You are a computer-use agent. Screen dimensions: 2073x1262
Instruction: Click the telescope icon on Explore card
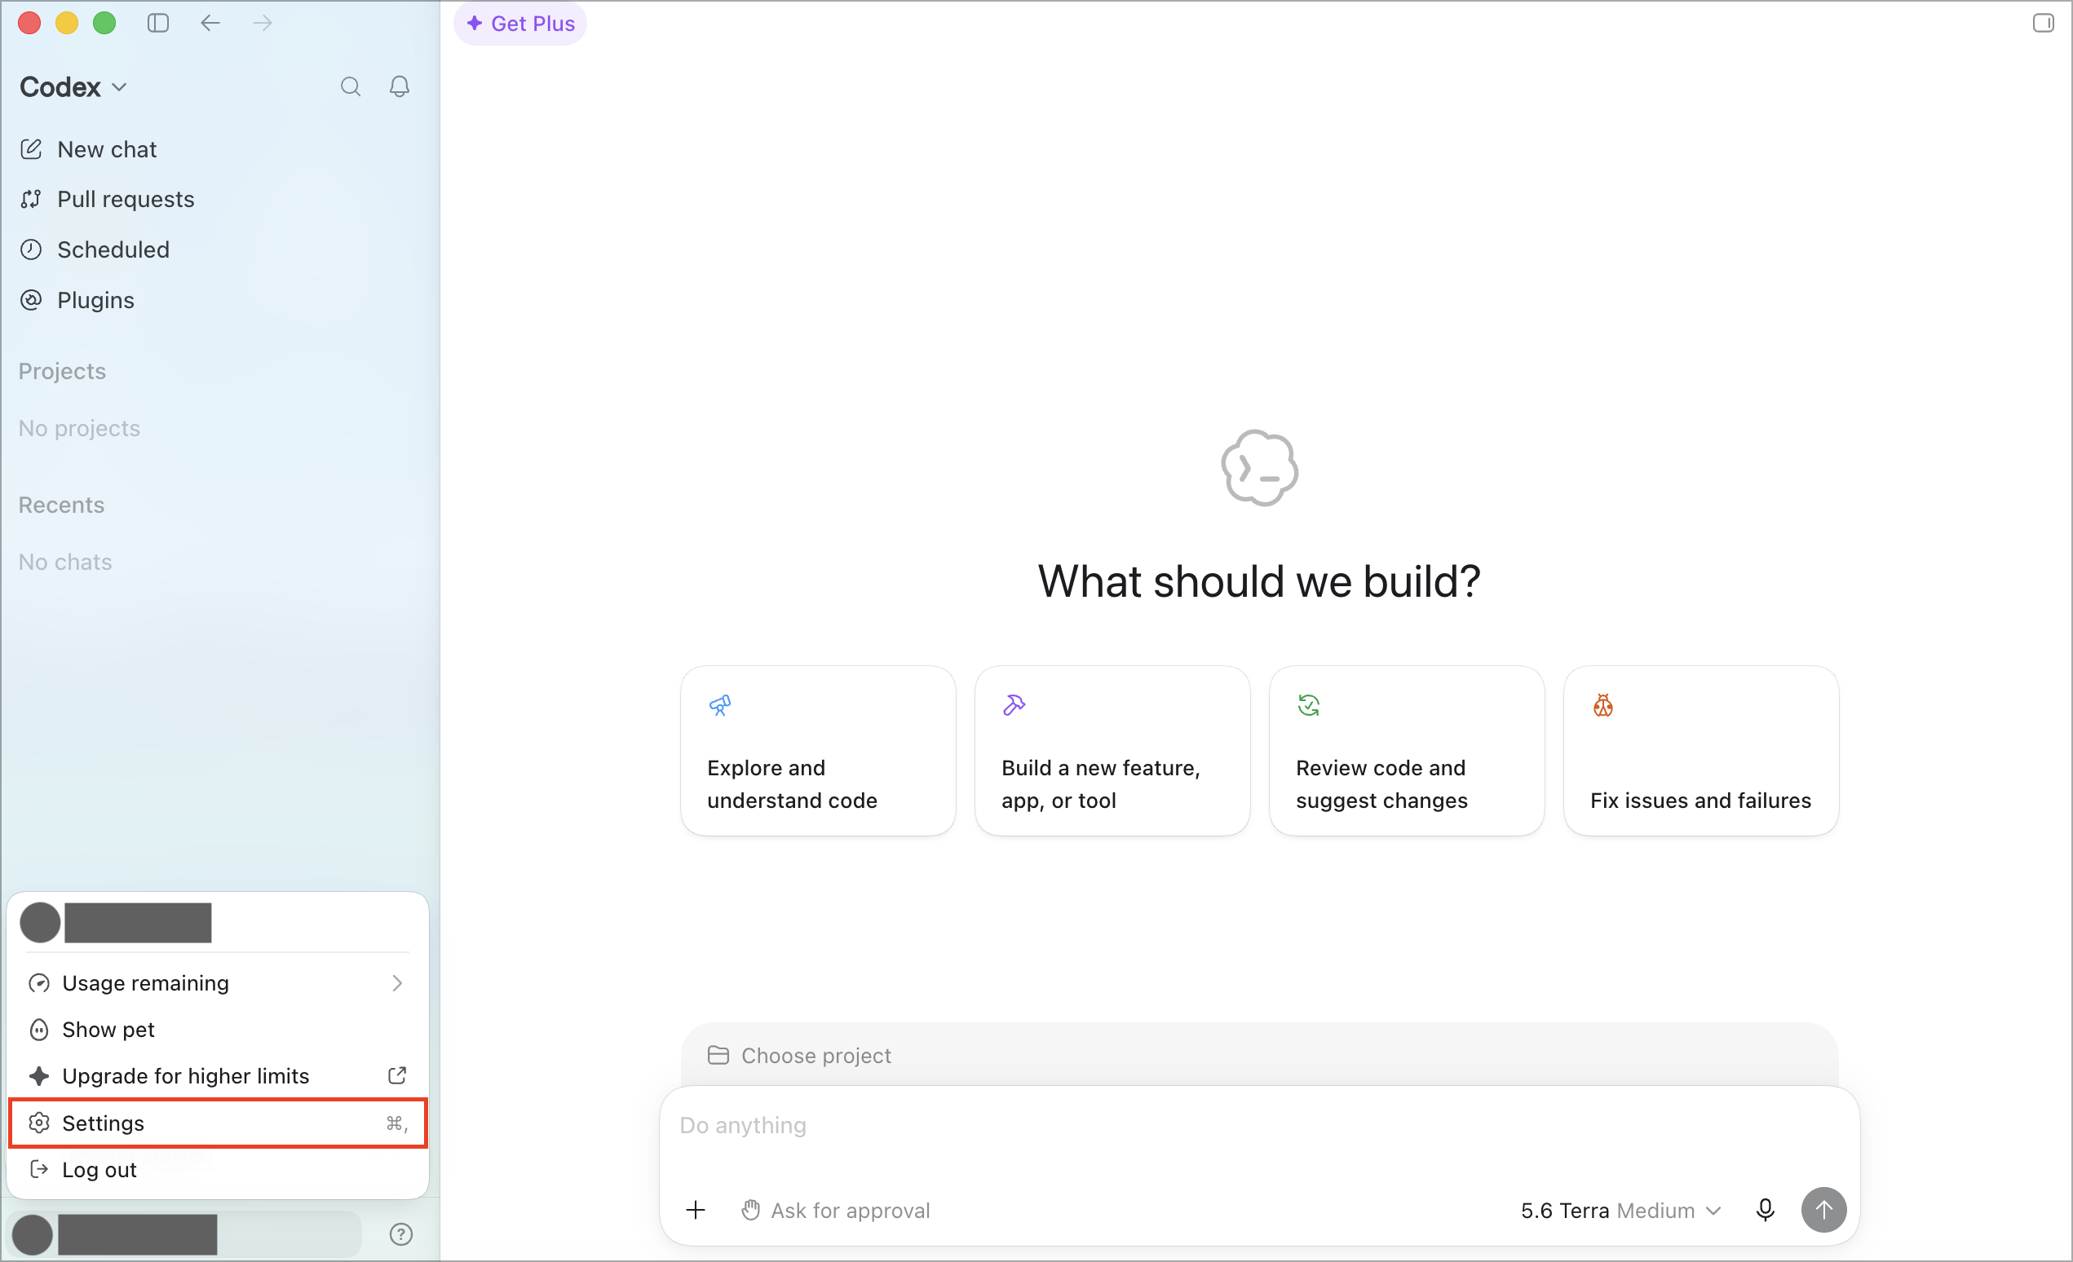click(720, 705)
